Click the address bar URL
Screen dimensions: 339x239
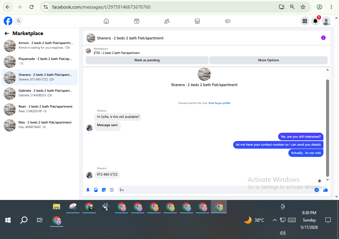tap(101, 7)
